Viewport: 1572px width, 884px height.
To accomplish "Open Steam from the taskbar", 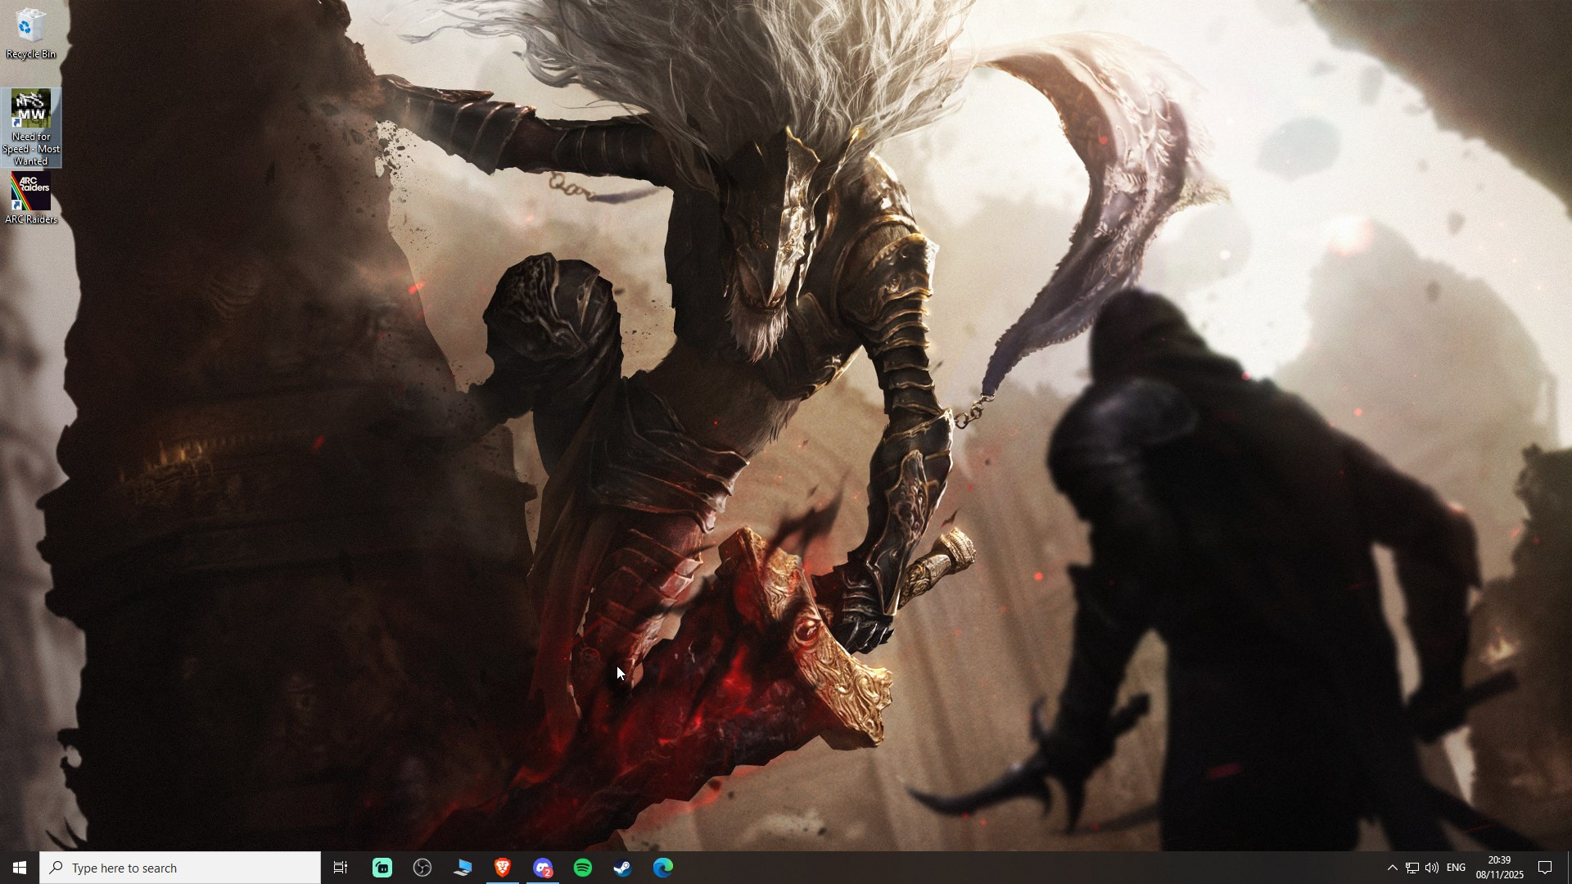I will [623, 868].
